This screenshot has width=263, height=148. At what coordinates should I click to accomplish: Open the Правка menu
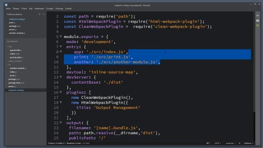pos(16,8)
